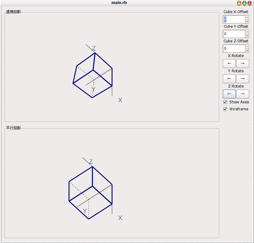Increase Cube Y-Offset with up stepper
This screenshot has width=254, height=243.
tap(247, 32)
